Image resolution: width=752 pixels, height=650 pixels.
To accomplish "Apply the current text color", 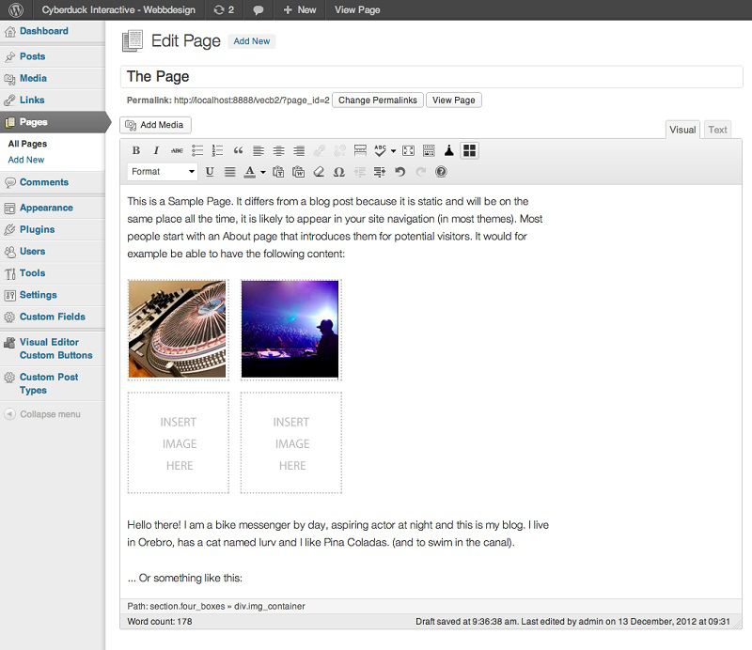I will coord(250,172).
